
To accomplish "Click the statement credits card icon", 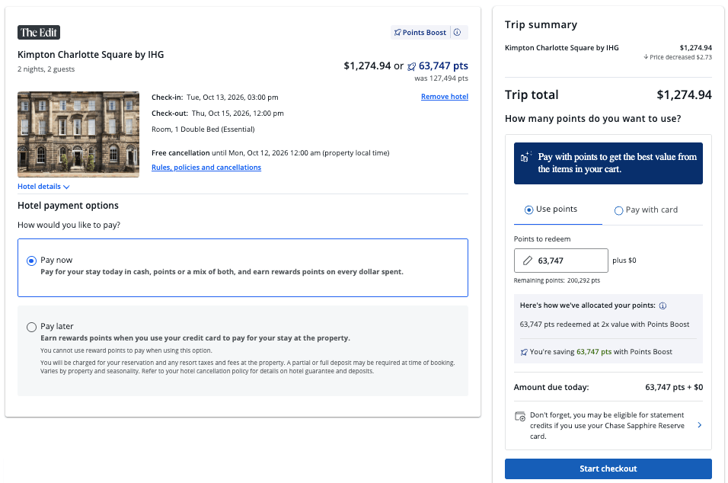I will pos(520,416).
